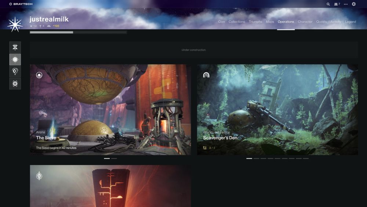The height and width of the screenshot is (207, 367).
Task: Click the 'World Lost Sector' label
Action: pyautogui.click(x=216, y=132)
